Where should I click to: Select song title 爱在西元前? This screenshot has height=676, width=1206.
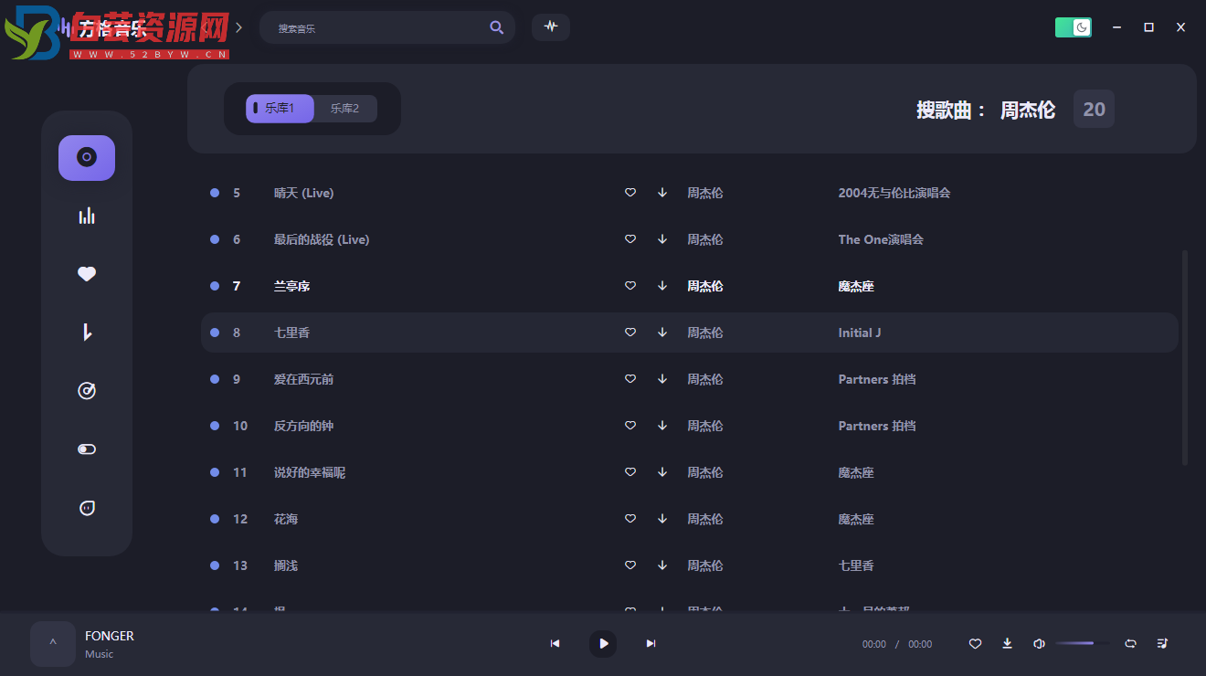pyautogui.click(x=304, y=379)
